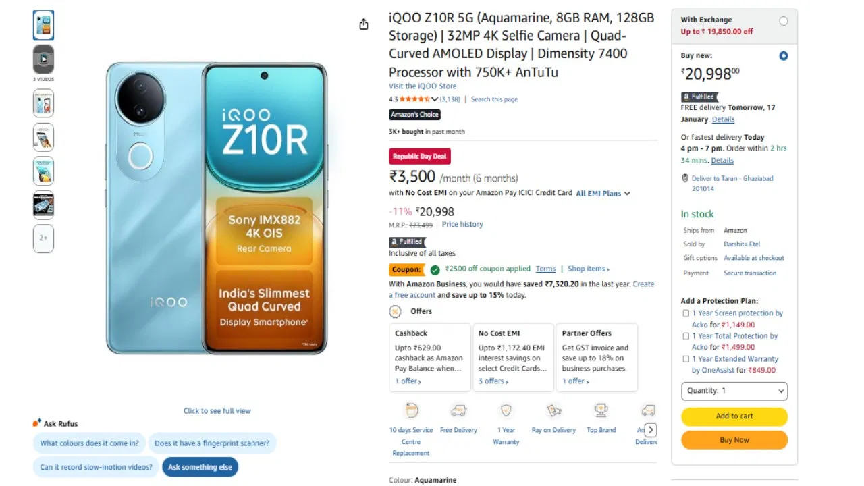Select the Buy new radio button
864x486 pixels.
(x=784, y=56)
